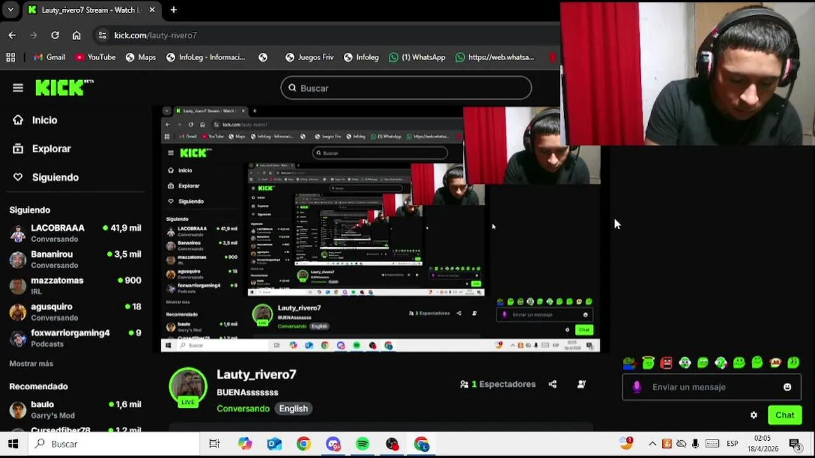815x458 pixels.
Task: Go to Inicio in the sidebar
Action: pyautogui.click(x=36, y=120)
